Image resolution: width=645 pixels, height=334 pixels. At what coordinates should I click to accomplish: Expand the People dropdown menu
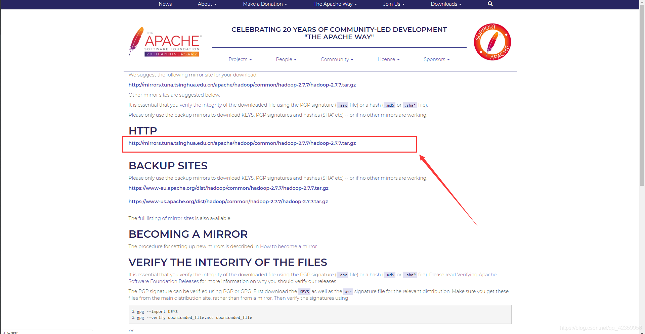[x=286, y=59]
